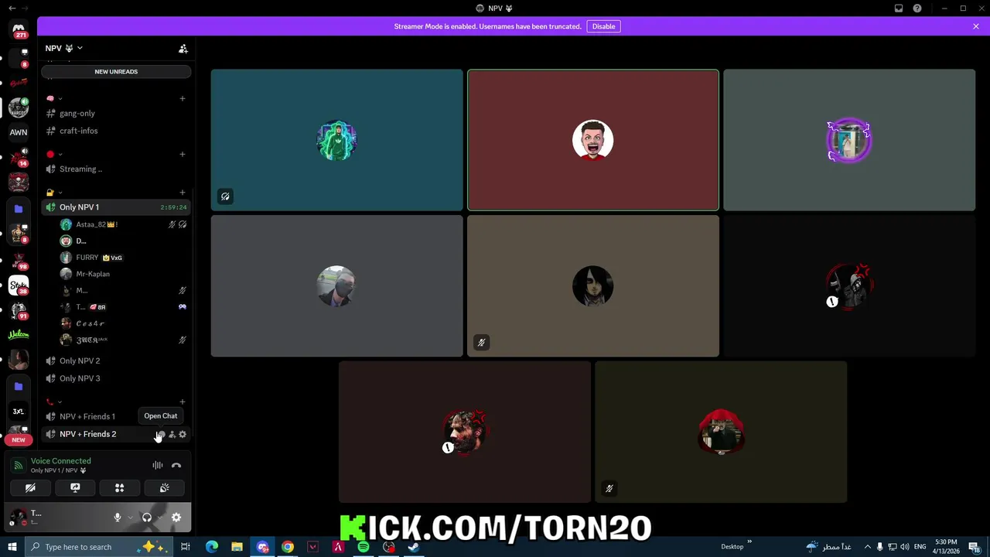Toggle headphone deafen in user panel
The image size is (990, 557).
(147, 518)
